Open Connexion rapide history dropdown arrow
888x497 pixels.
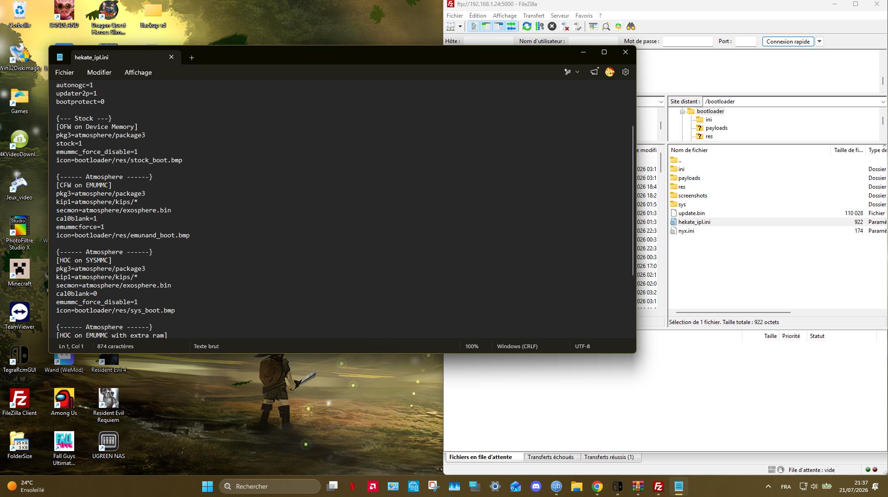(x=819, y=41)
